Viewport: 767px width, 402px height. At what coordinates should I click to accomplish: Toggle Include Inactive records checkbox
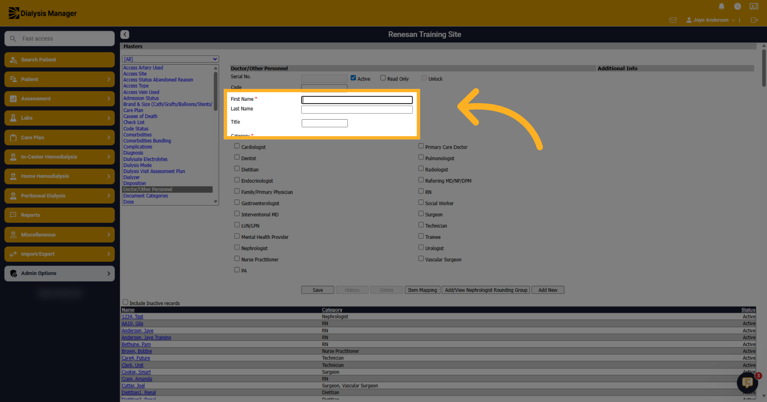click(125, 302)
